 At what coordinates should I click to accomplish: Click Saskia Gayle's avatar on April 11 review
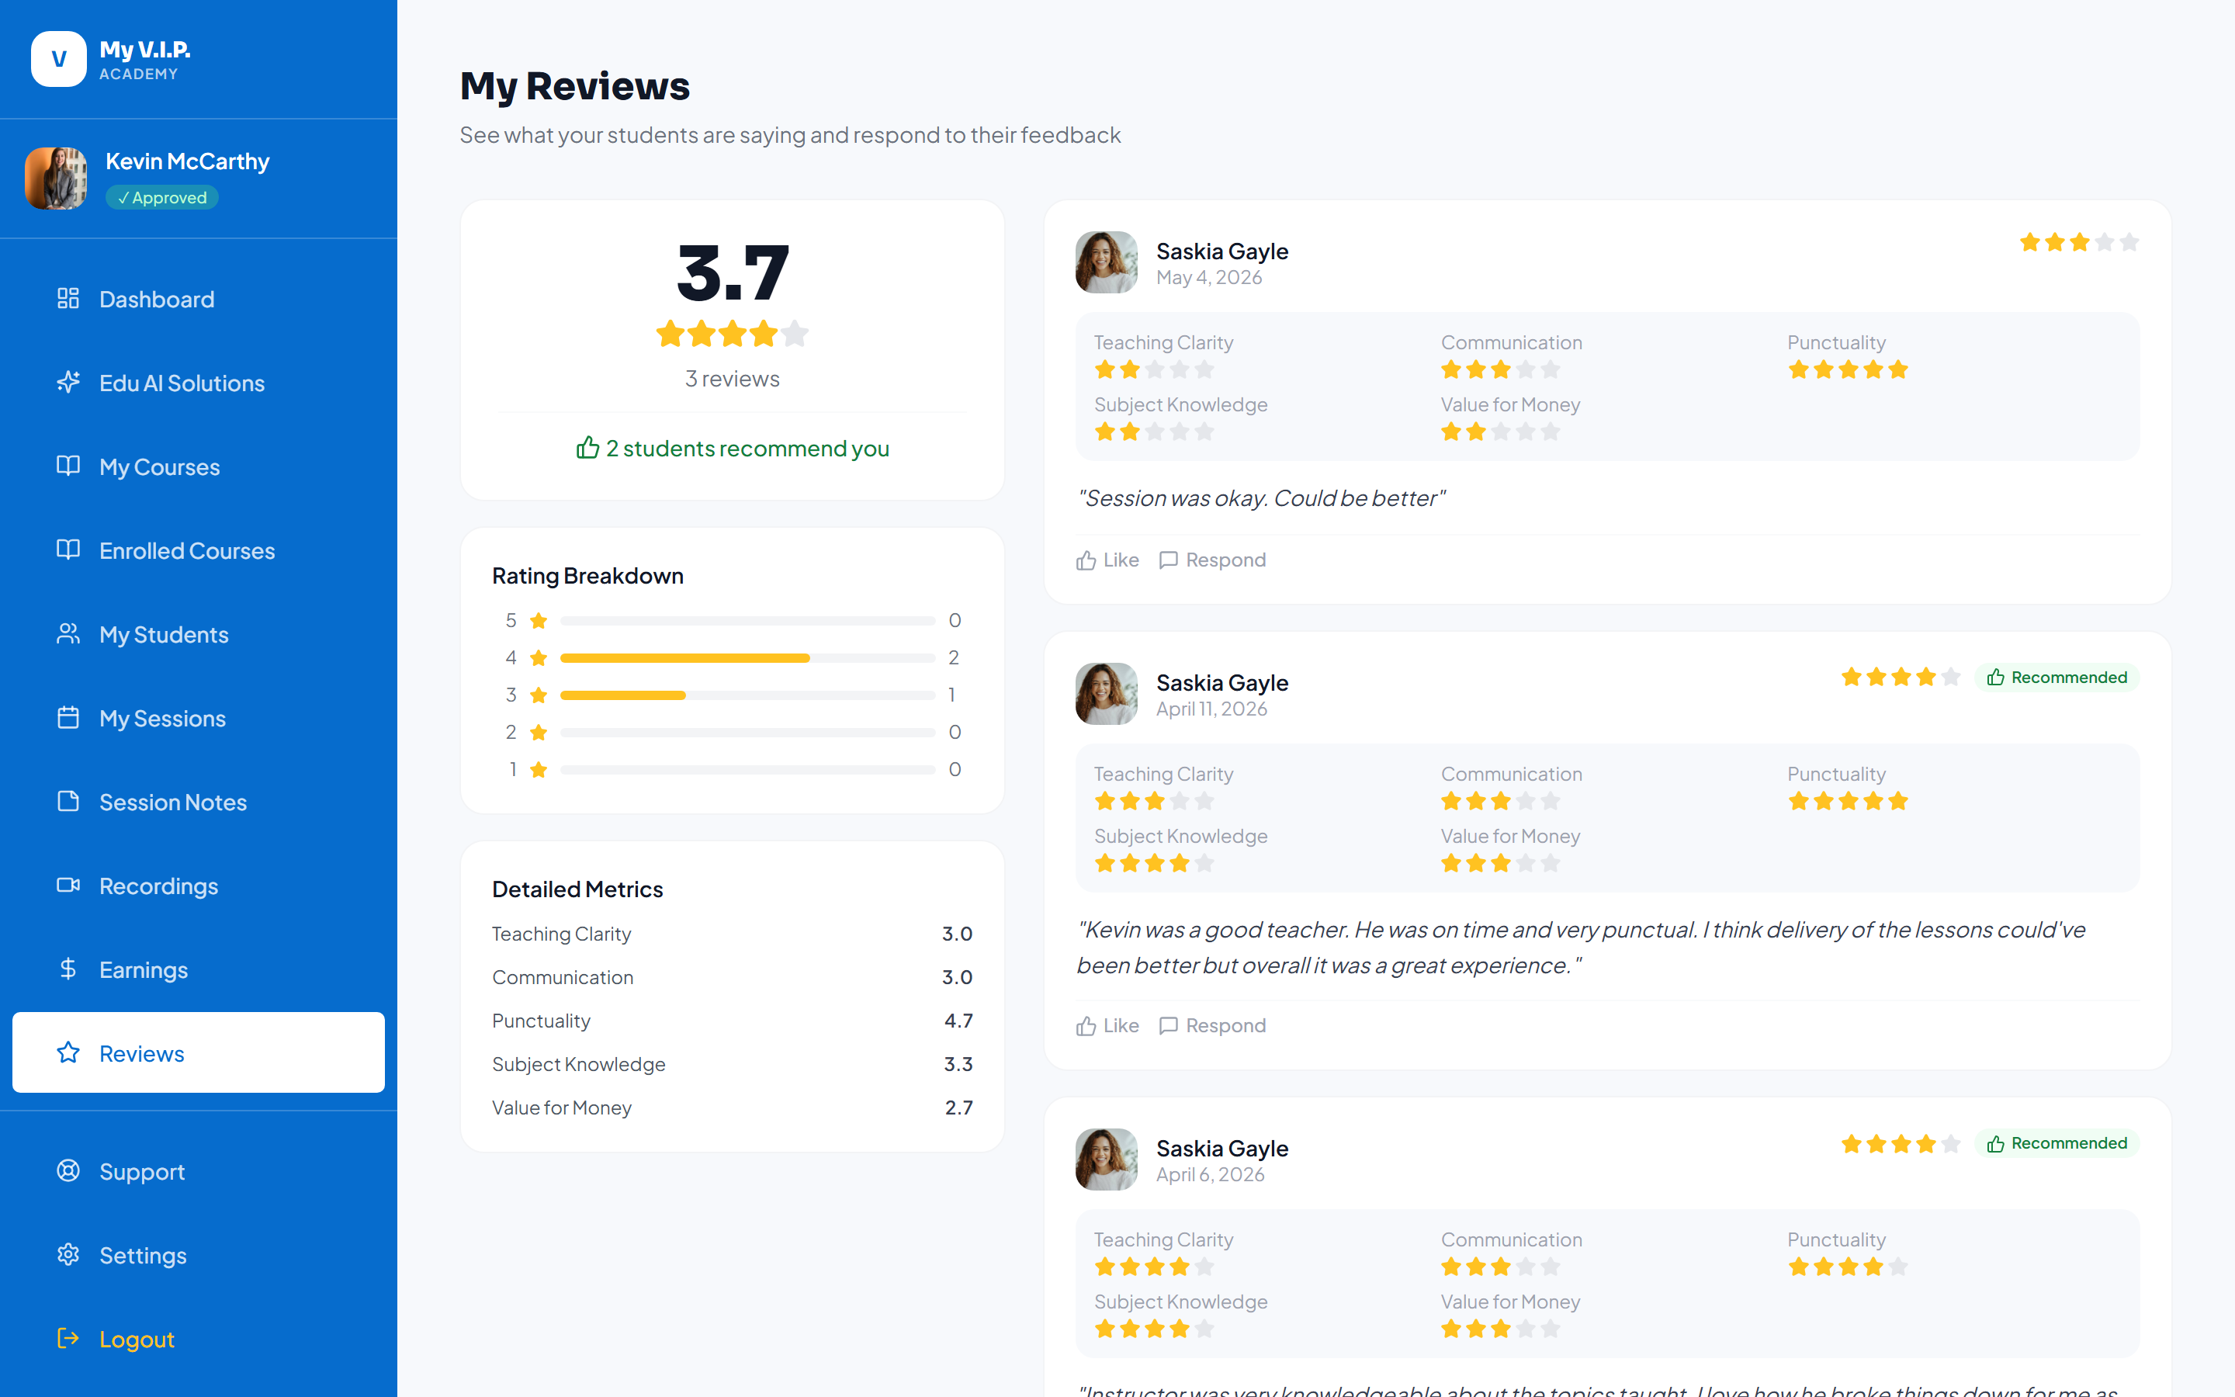coord(1107,694)
